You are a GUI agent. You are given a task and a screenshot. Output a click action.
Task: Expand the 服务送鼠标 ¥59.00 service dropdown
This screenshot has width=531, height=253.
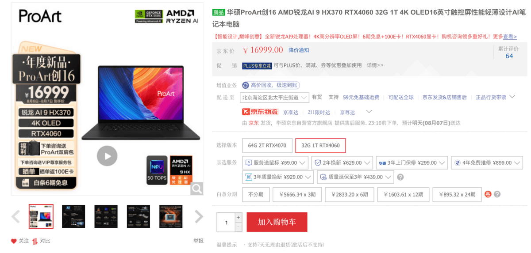275,163
